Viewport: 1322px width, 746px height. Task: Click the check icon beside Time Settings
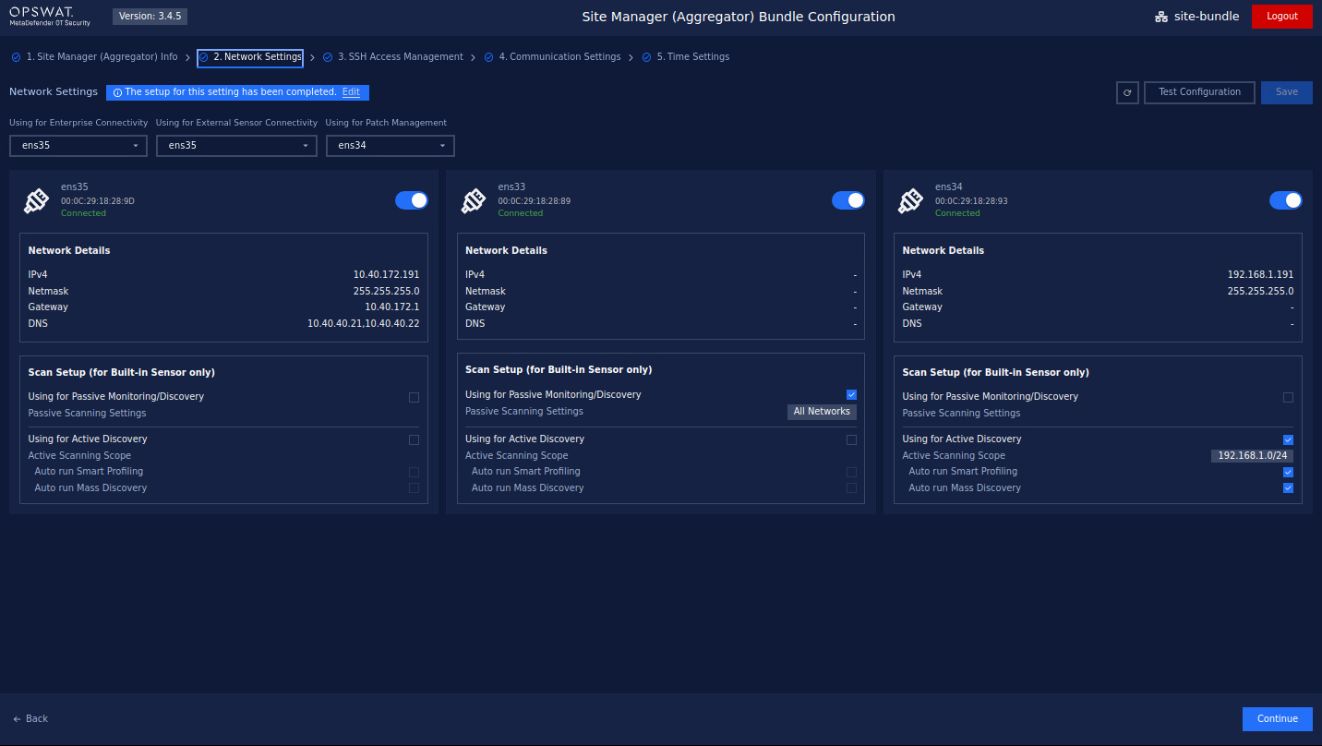[647, 57]
